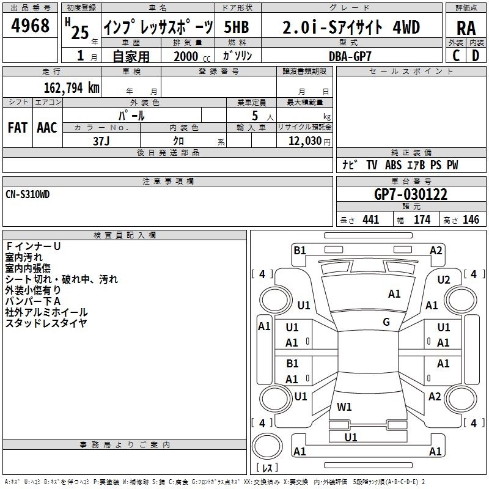Click the mileage value 162,794 km

[x=72, y=88]
